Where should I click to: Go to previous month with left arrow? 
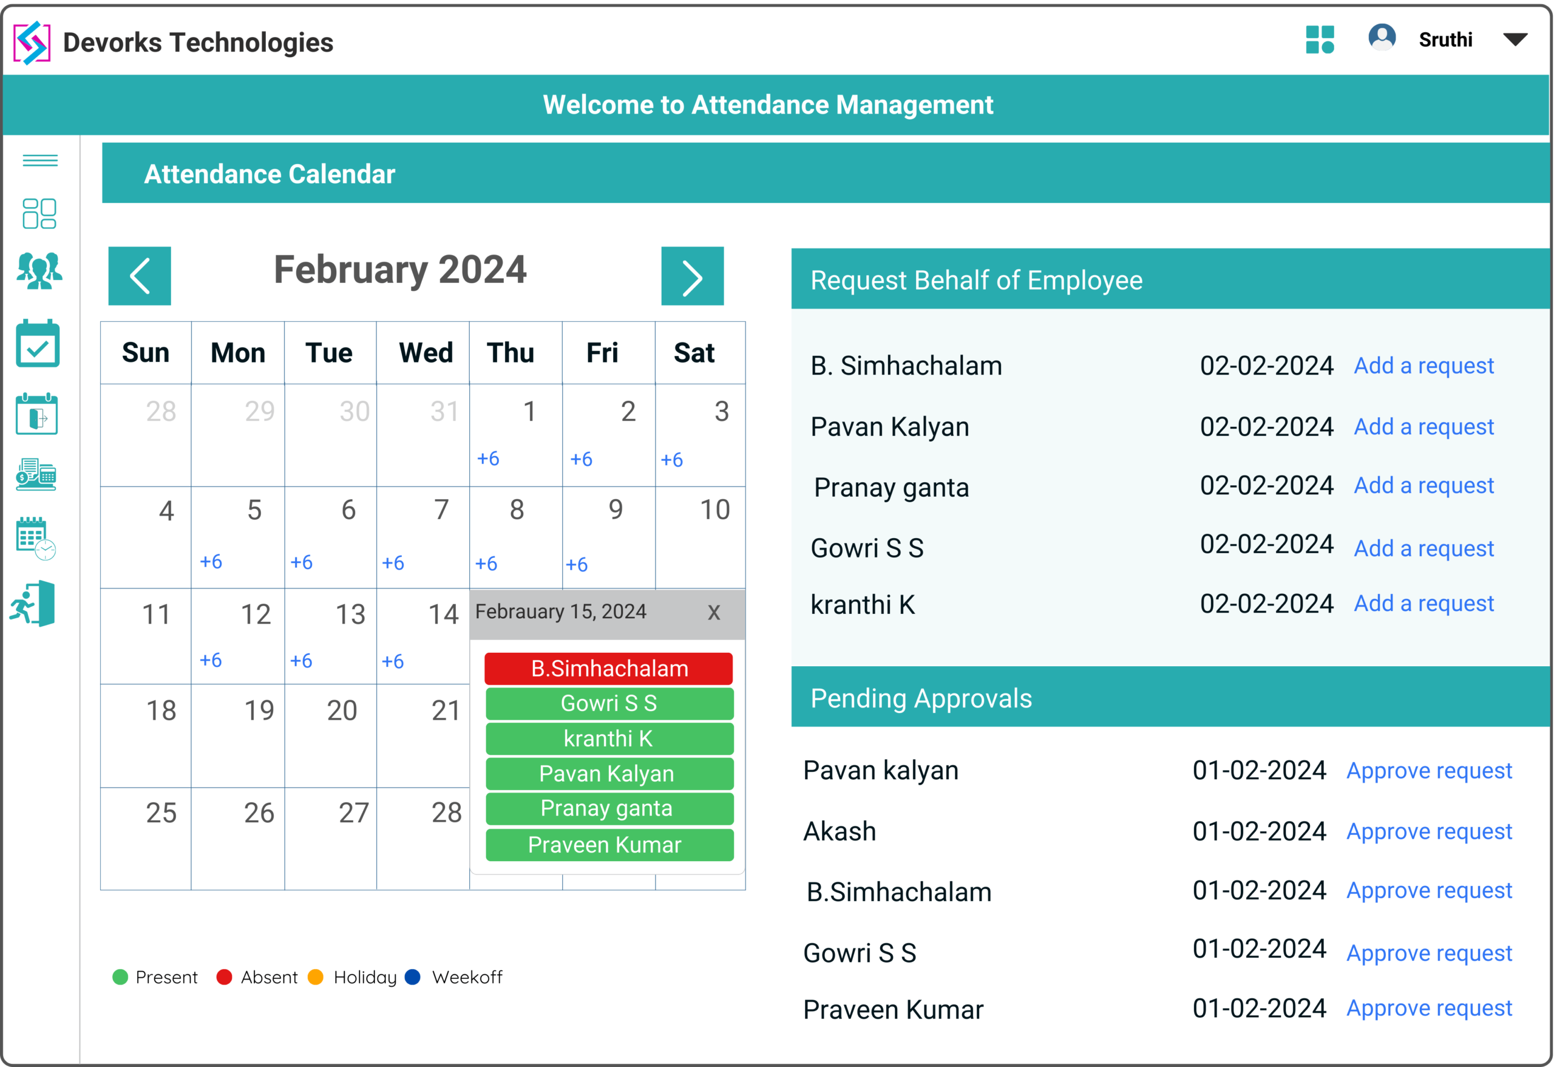tap(140, 276)
